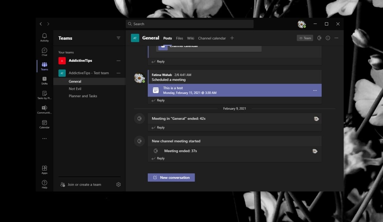This screenshot has height=222, width=383.
Task: Open Calendar from left rail
Action: tap(44, 124)
